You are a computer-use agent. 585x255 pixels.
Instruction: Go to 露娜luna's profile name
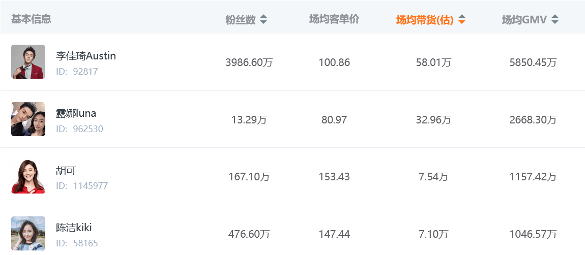(76, 113)
